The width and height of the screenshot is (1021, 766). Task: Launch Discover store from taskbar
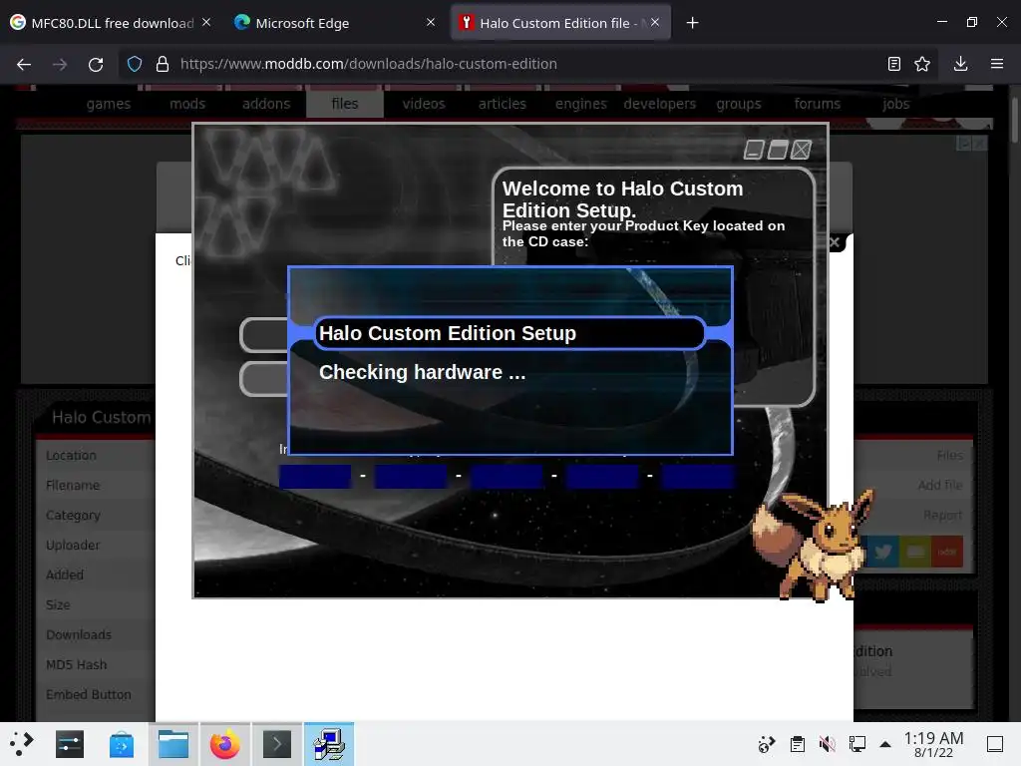[x=122, y=744]
